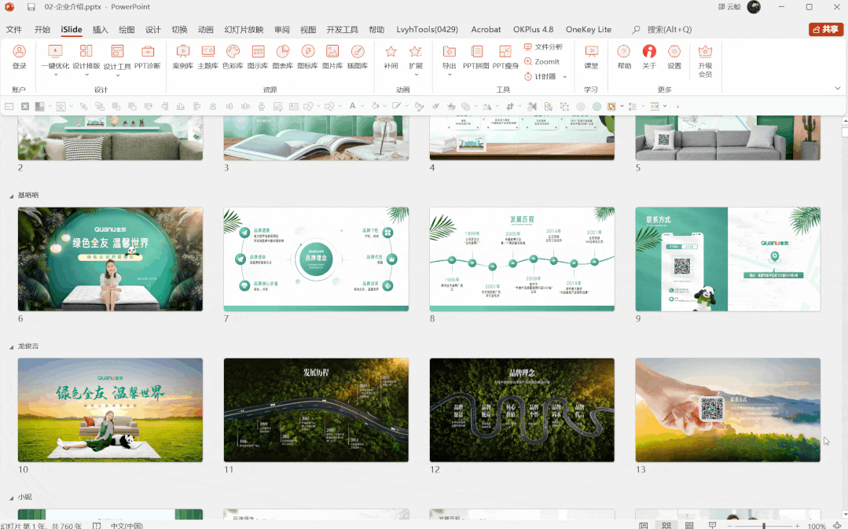
Task: Expand the 导出 export dropdown
Action: coord(449,75)
